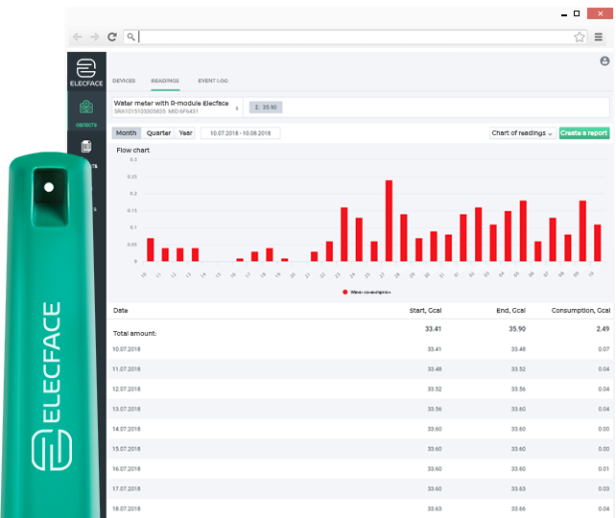Switch to the Event Log tab
616x518 pixels.
(213, 81)
